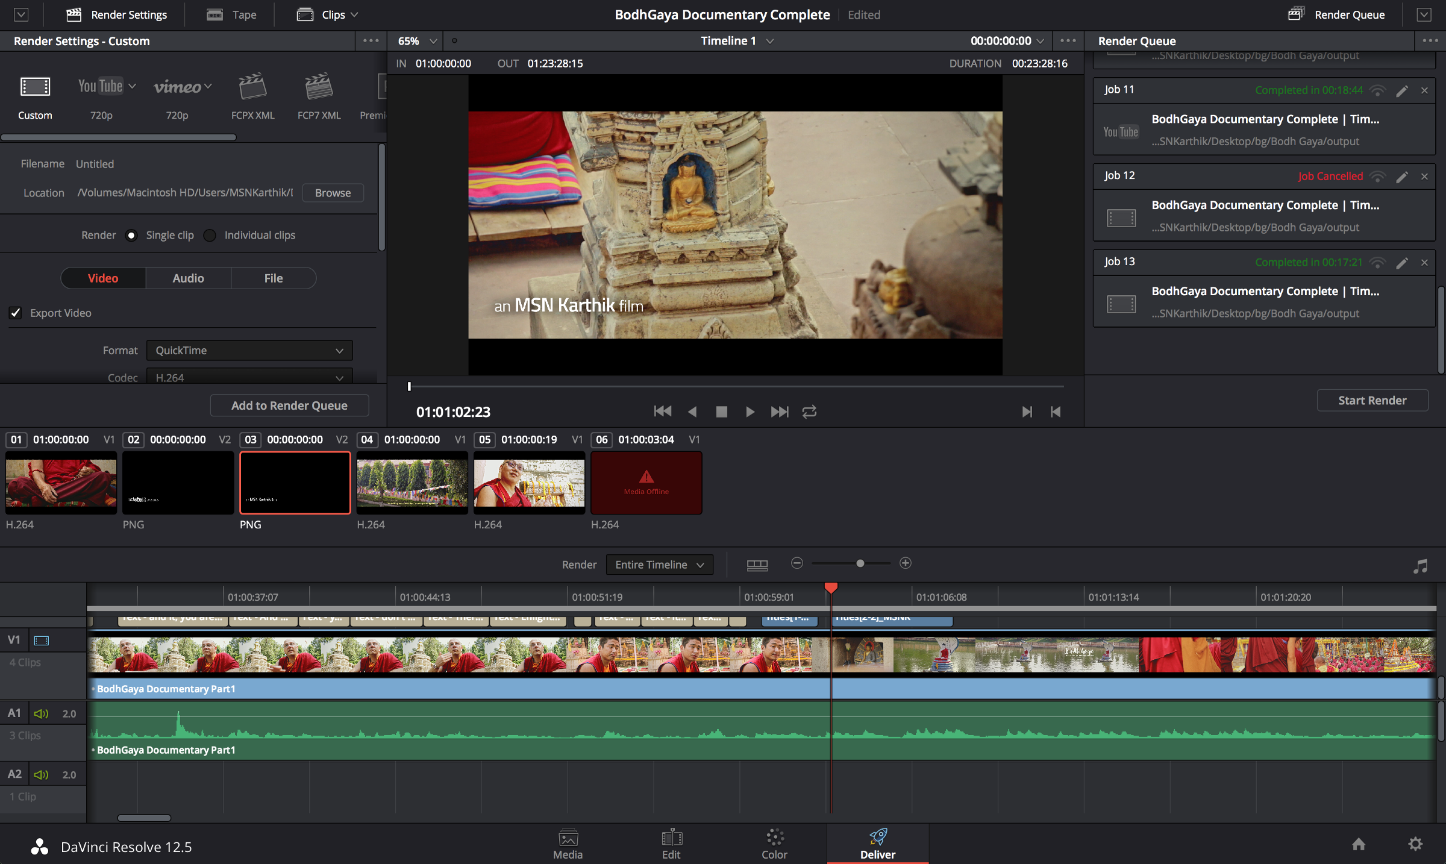Select FCPX XML export preset icon
Viewport: 1446px width, 864px height.
point(252,87)
